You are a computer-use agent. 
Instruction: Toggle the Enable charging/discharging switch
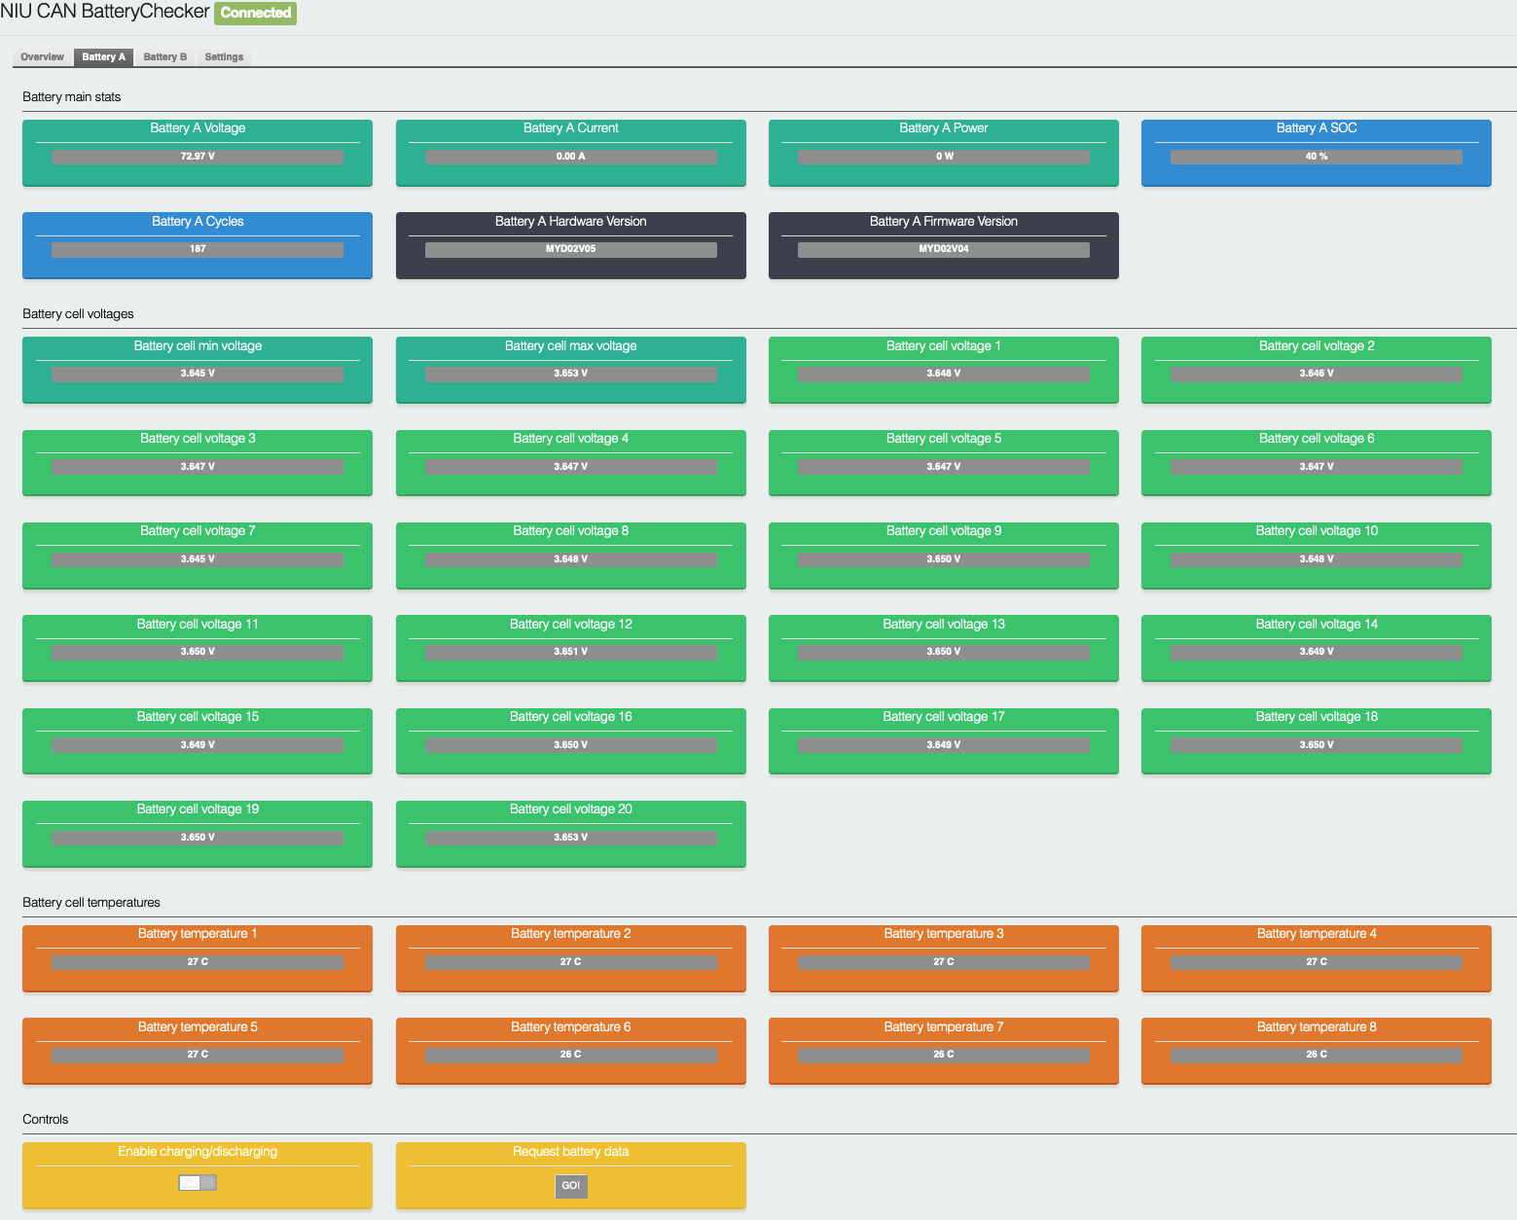point(198,1183)
